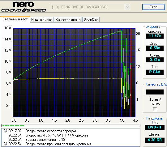Open the Качество диска tab
This screenshot has width=167, height=147.
coord(68,20)
